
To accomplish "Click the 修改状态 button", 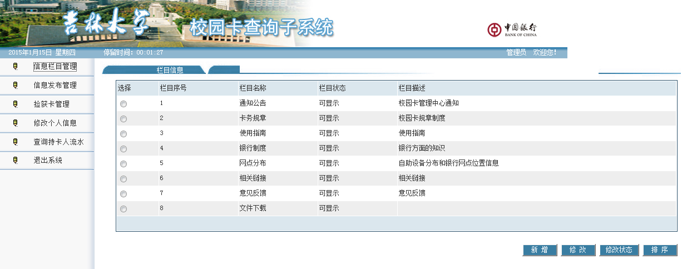I will coord(619,250).
